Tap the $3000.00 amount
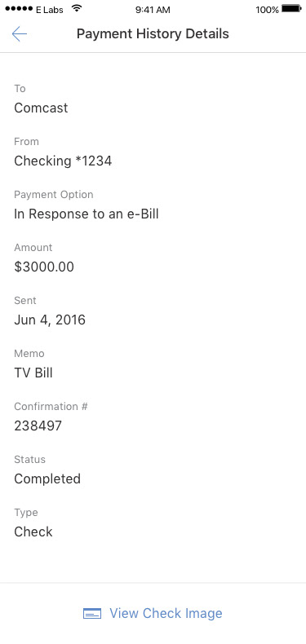 (x=44, y=267)
